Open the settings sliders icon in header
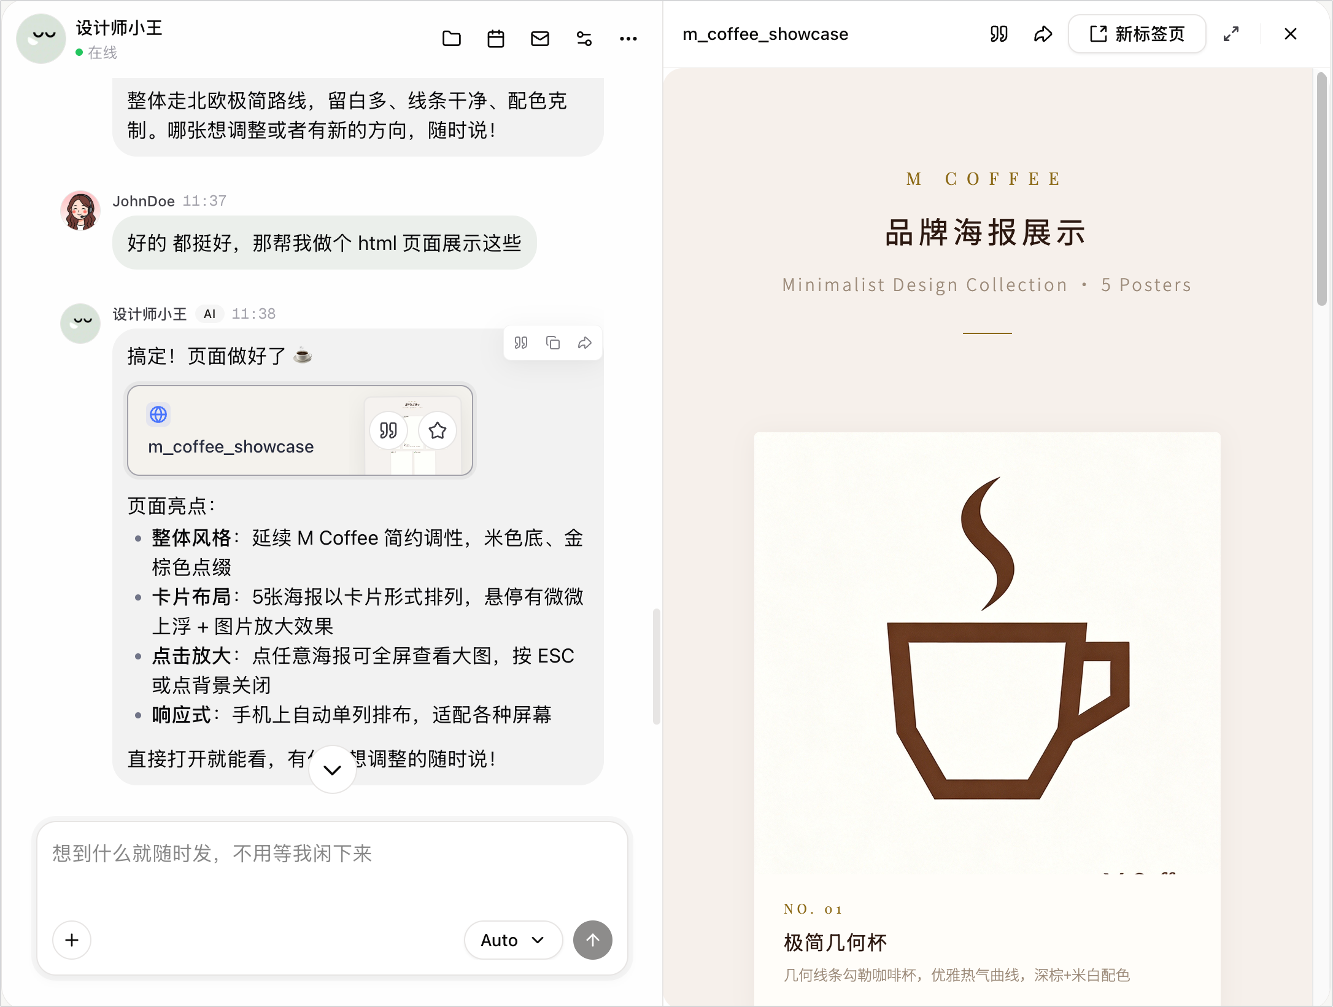1333x1007 pixels. pyautogui.click(x=584, y=39)
